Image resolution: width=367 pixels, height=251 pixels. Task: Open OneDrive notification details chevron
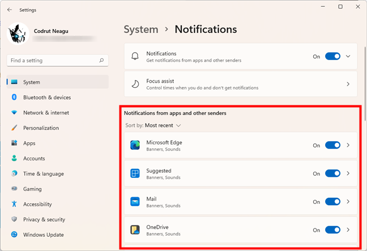(x=348, y=230)
